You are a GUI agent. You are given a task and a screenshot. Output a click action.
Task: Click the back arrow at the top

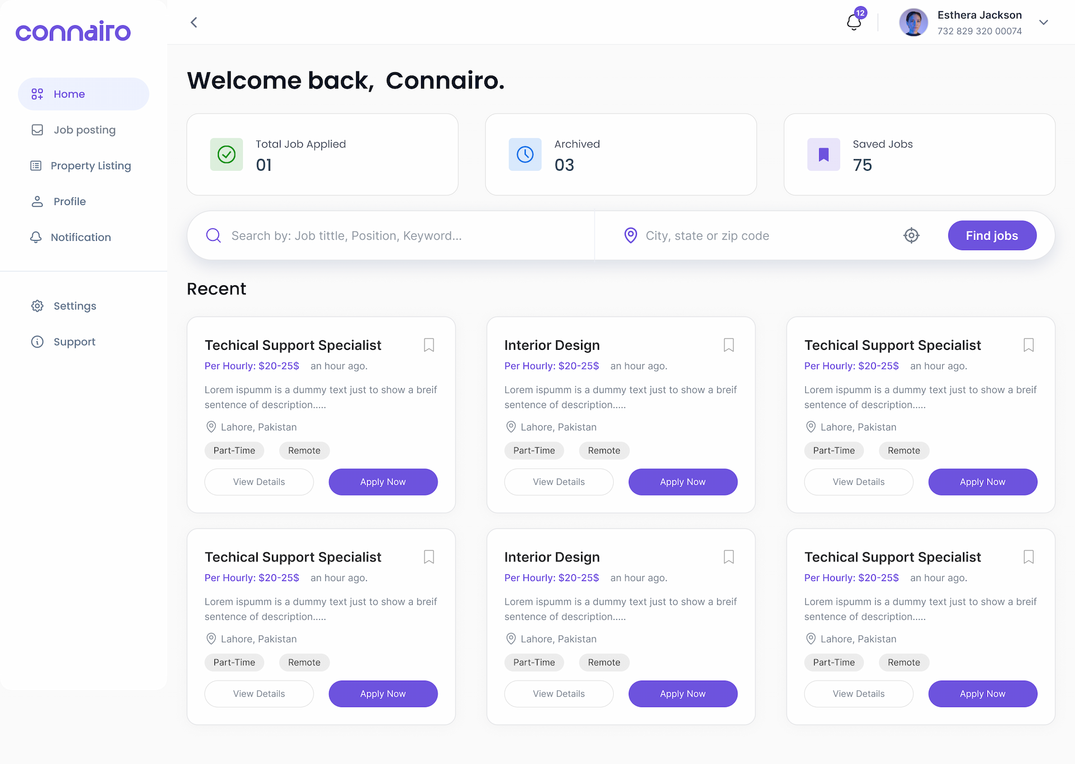194,22
